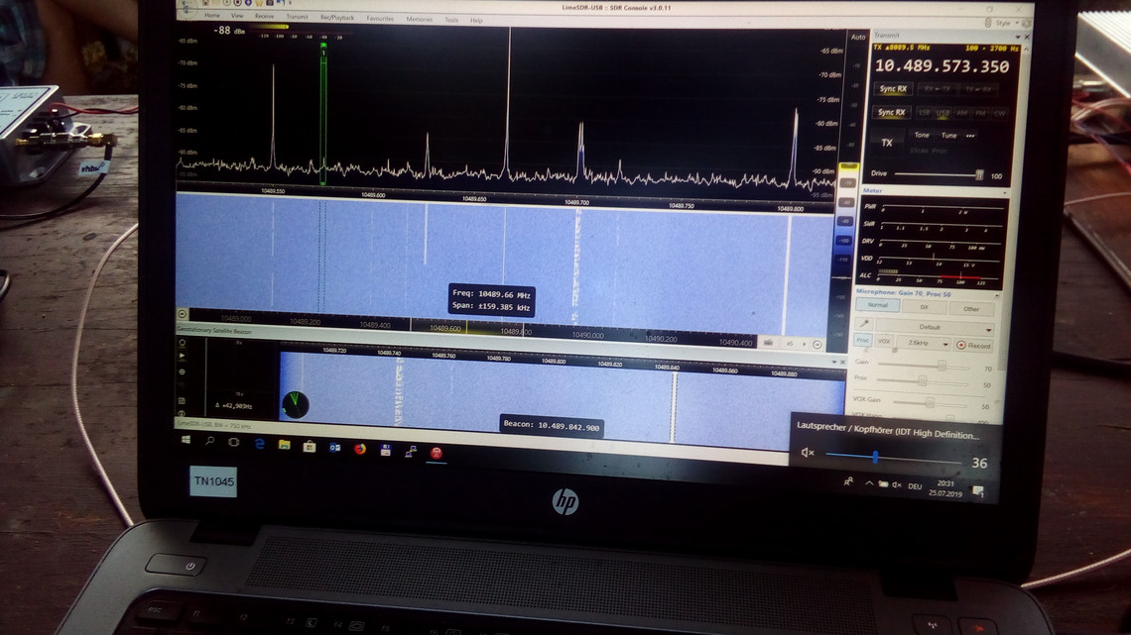Launch Firefox from taskbar
This screenshot has height=635, width=1131.
tap(360, 449)
